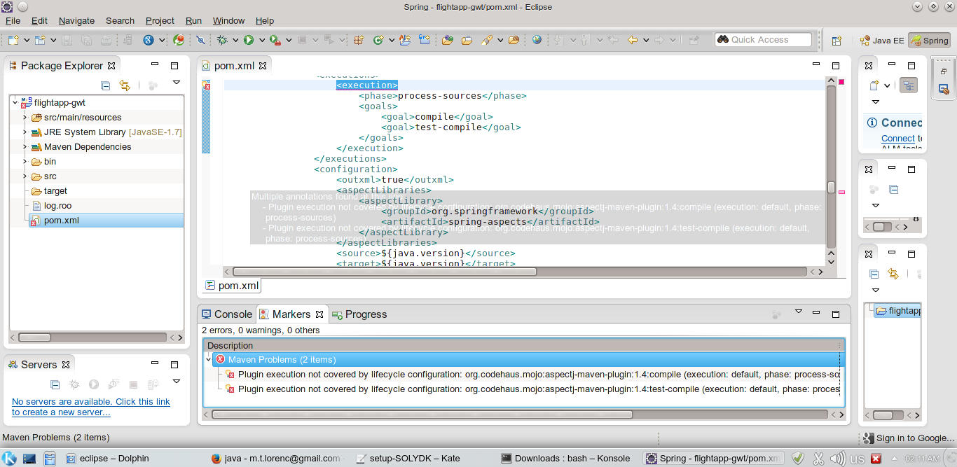Open the Project menu
This screenshot has width=957, height=467.
coord(160,20)
